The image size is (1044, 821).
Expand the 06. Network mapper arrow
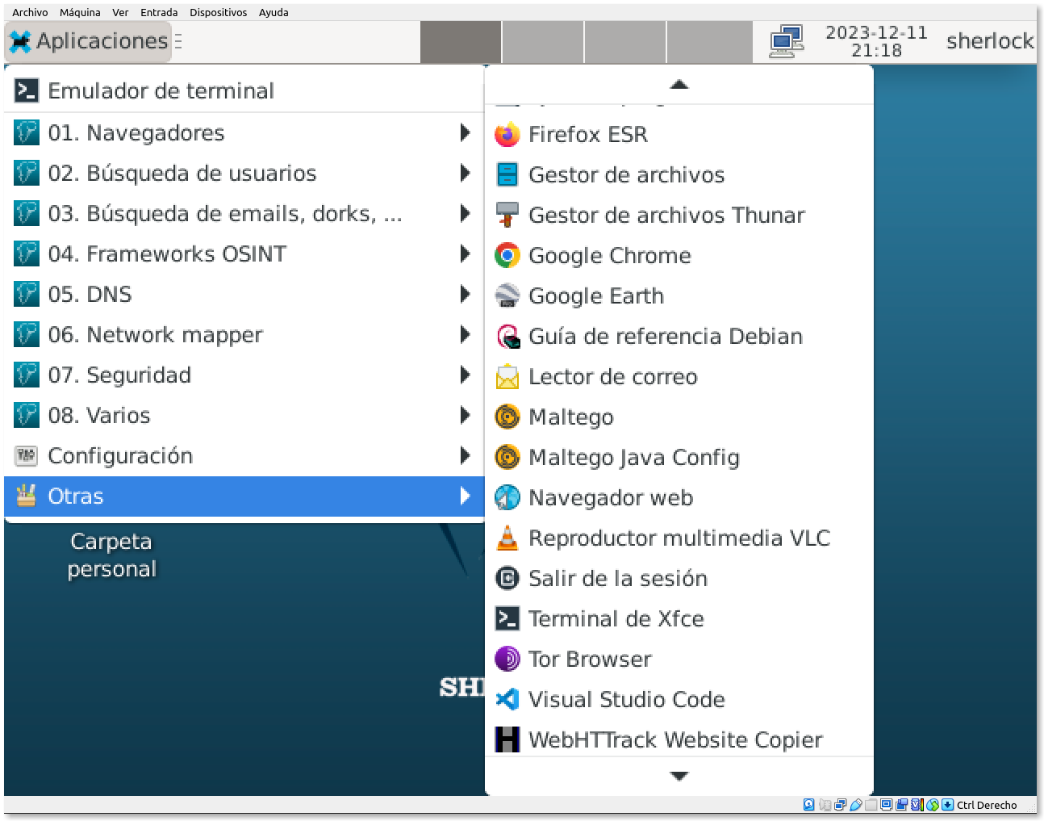(x=465, y=334)
